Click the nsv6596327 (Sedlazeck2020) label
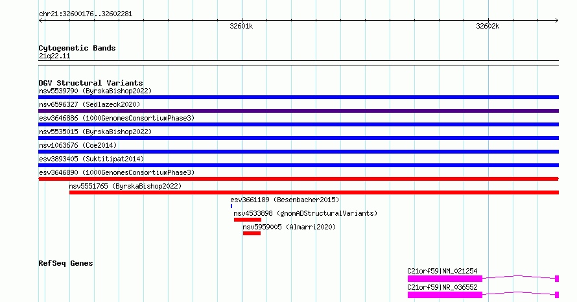 (x=89, y=104)
